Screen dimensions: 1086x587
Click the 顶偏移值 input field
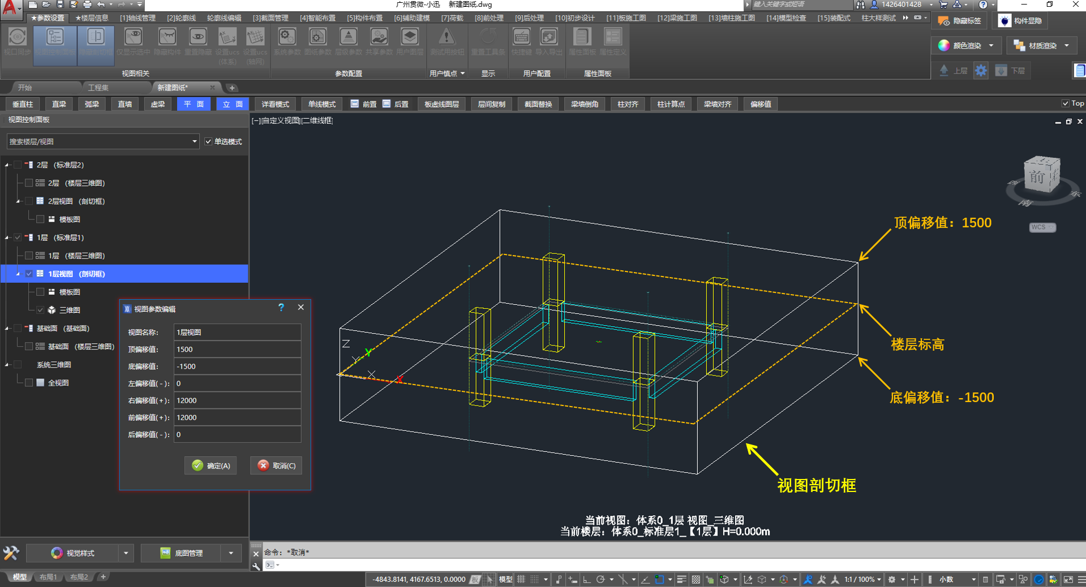[x=237, y=349]
